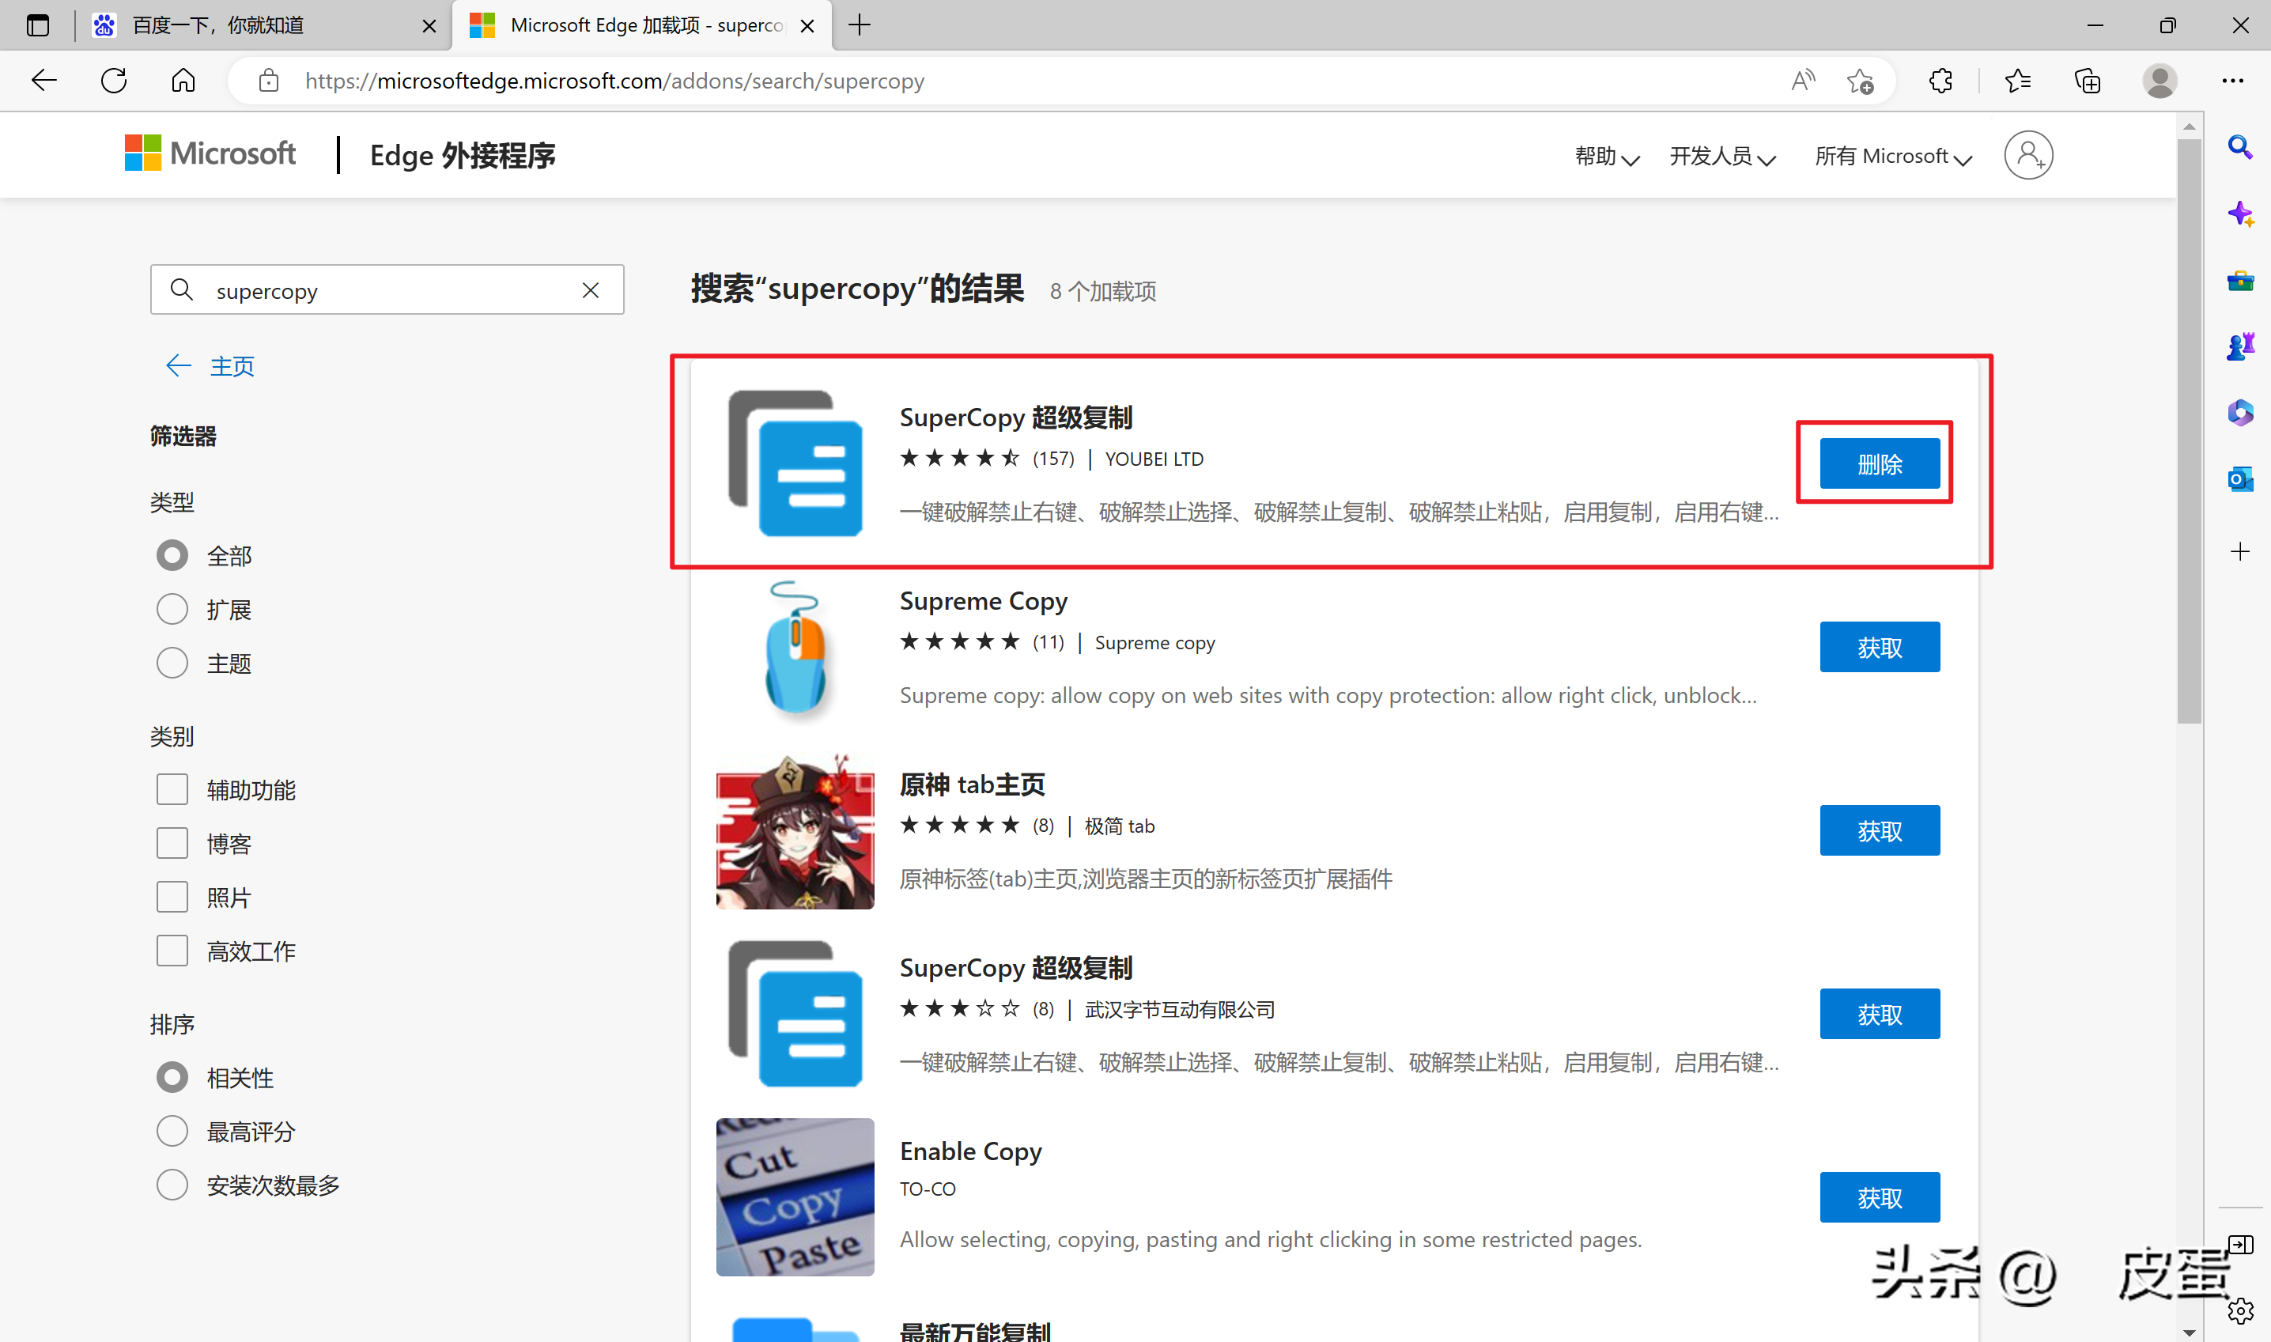Open Edge 外接程序 home heading

pyautogui.click(x=462, y=156)
